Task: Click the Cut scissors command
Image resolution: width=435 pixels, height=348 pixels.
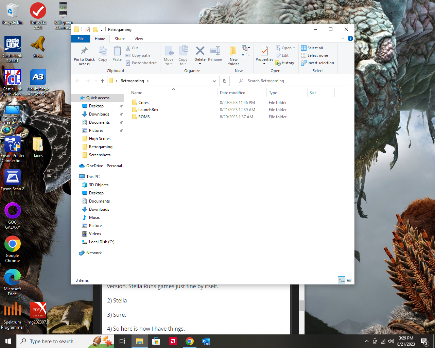Action: click(x=132, y=48)
